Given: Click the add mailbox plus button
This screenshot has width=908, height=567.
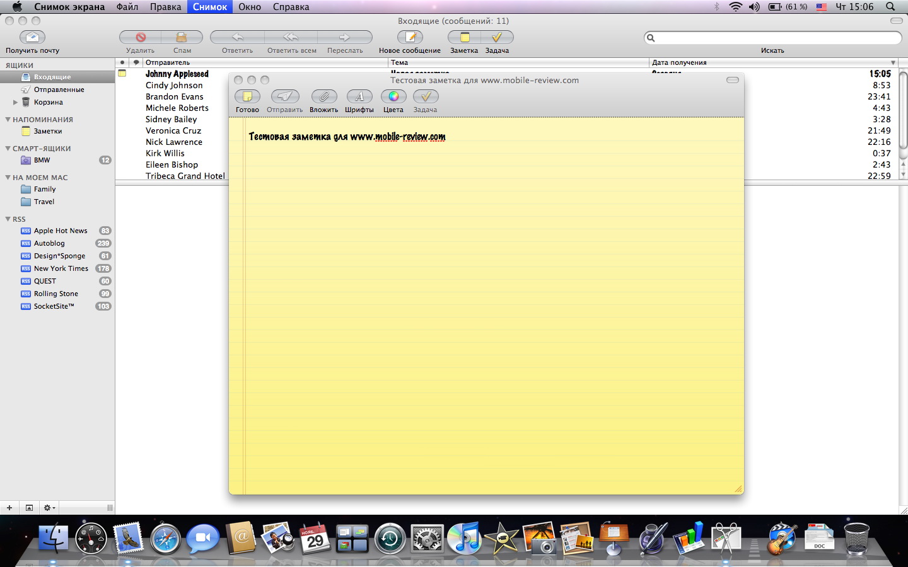Looking at the screenshot, I should pos(9,508).
